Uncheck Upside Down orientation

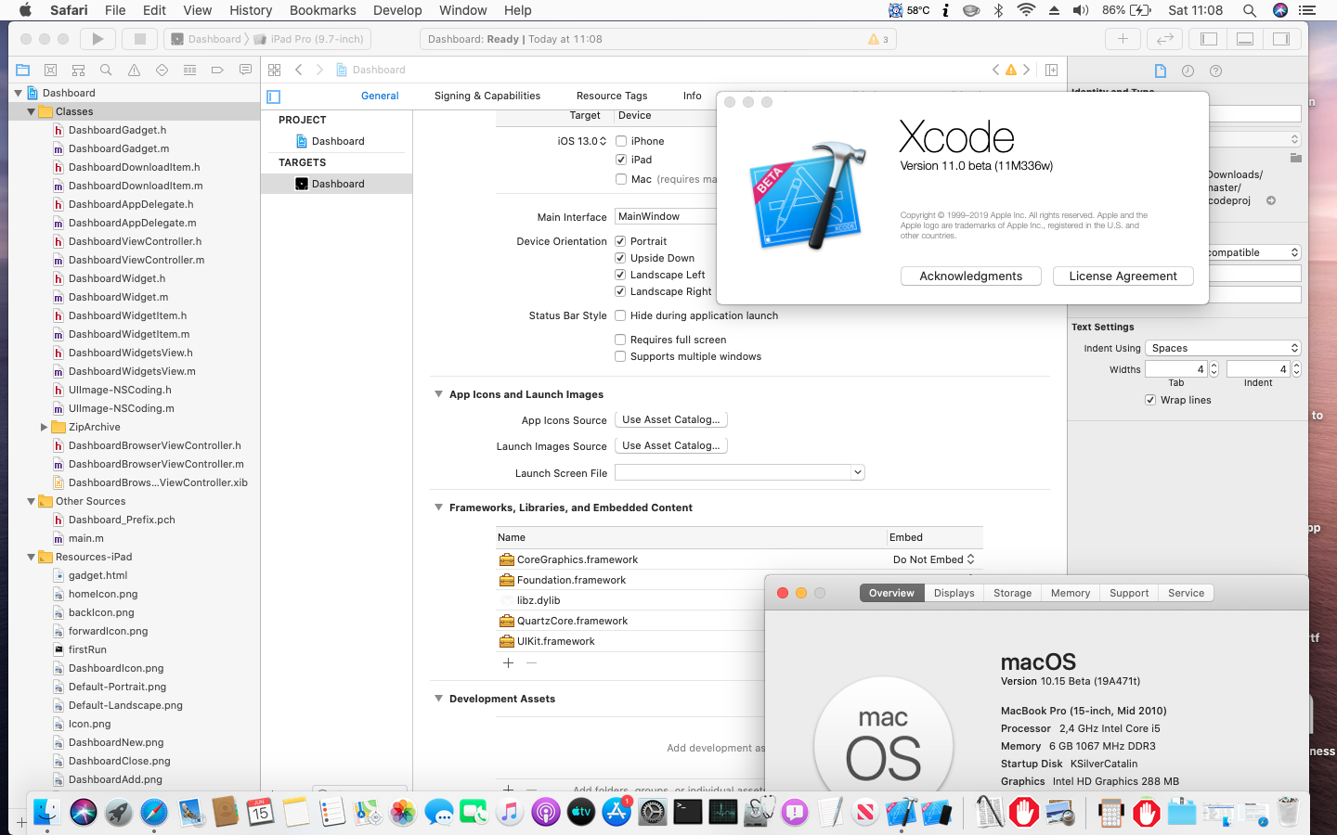620,258
